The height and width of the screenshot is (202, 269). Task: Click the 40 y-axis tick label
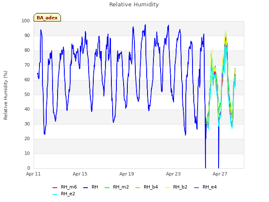coord(27,109)
